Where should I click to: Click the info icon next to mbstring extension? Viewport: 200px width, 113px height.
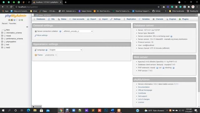tap(173, 68)
